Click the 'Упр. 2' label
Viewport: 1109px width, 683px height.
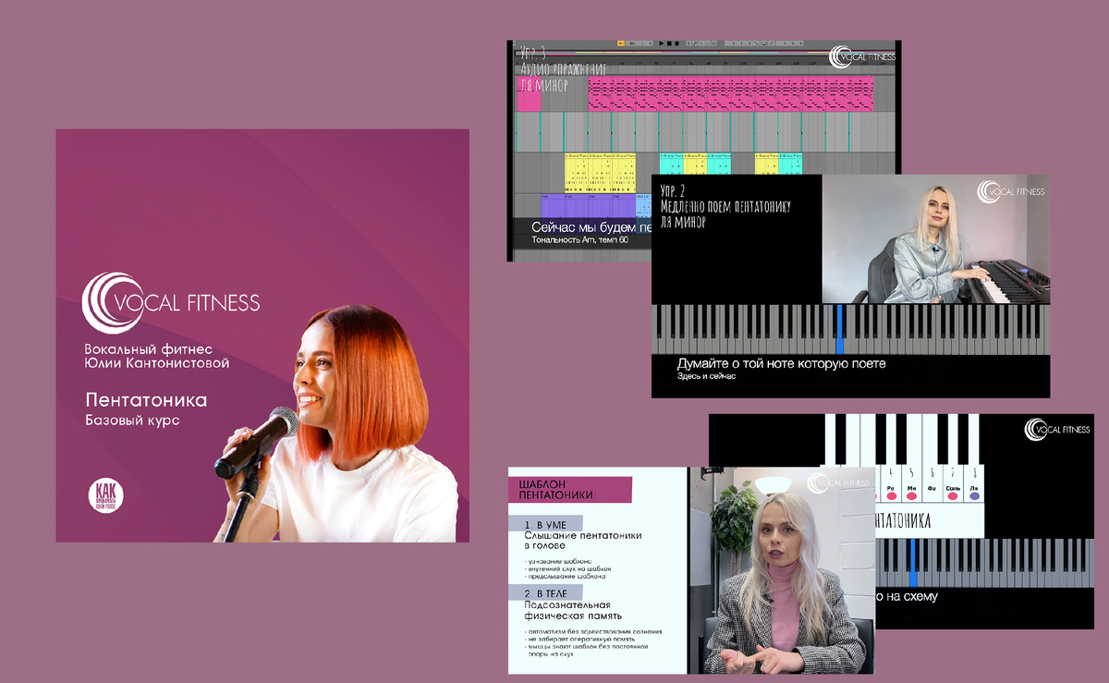coord(674,190)
